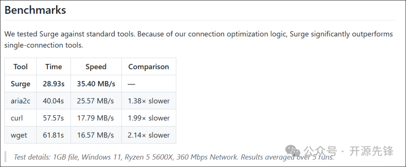Click the WeChat logo in the watermark
Image resolution: width=406 pixels, height=167 pixels.
pyautogui.click(x=293, y=151)
